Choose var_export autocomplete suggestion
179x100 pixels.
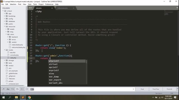[x=67, y=80]
